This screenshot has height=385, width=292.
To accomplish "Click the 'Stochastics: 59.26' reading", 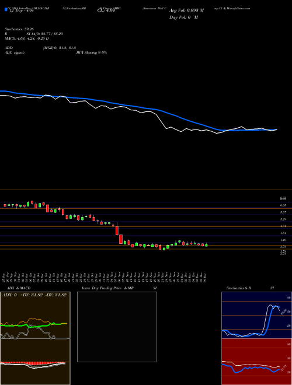I will tap(19, 29).
